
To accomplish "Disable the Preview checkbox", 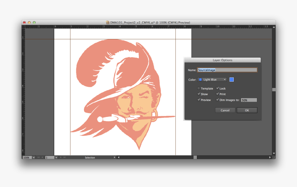I will pos(199,100).
